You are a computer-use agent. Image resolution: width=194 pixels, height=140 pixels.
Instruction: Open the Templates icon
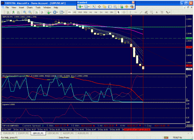click(x=61, y=12)
